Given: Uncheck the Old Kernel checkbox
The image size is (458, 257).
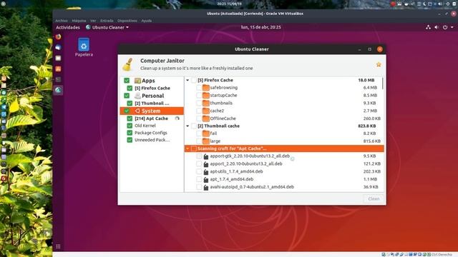Looking at the screenshot, I should tap(130, 126).
